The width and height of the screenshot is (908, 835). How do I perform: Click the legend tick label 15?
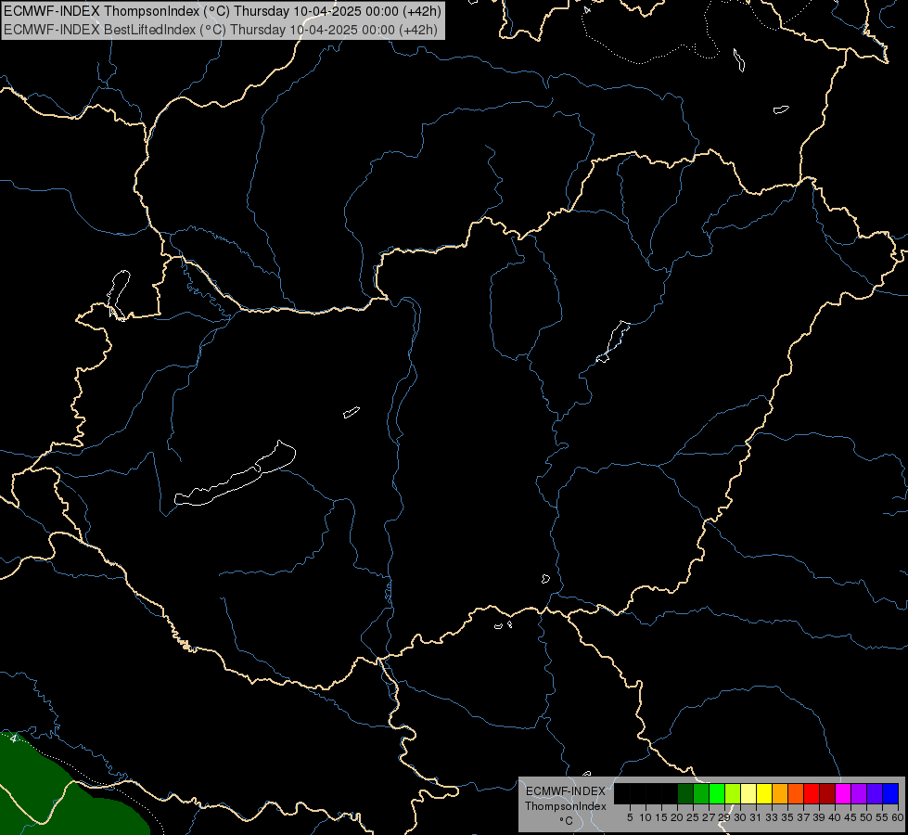tap(661, 817)
